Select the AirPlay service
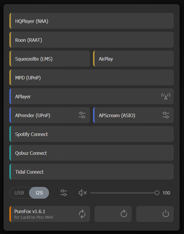The width and height of the screenshot is (184, 234). pos(134,59)
